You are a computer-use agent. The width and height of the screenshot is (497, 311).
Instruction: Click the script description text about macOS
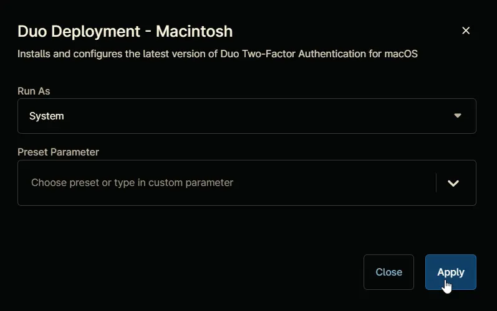point(218,54)
